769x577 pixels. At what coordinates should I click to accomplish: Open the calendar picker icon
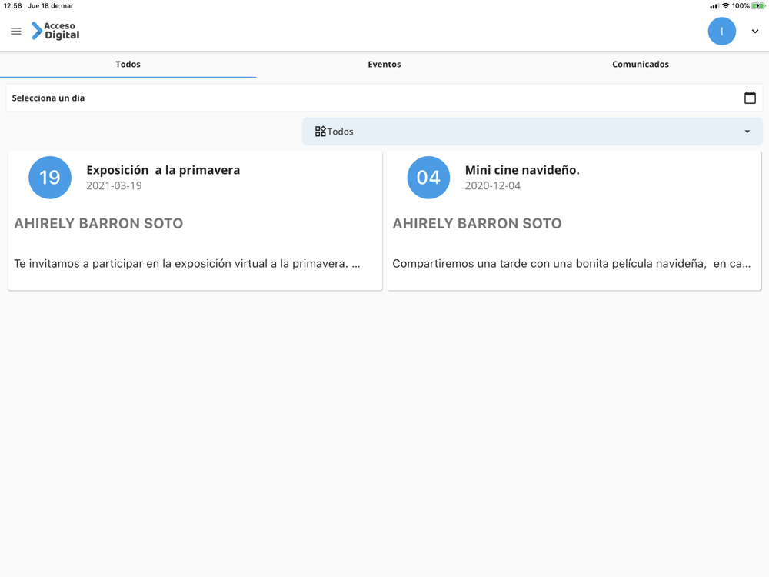(750, 98)
